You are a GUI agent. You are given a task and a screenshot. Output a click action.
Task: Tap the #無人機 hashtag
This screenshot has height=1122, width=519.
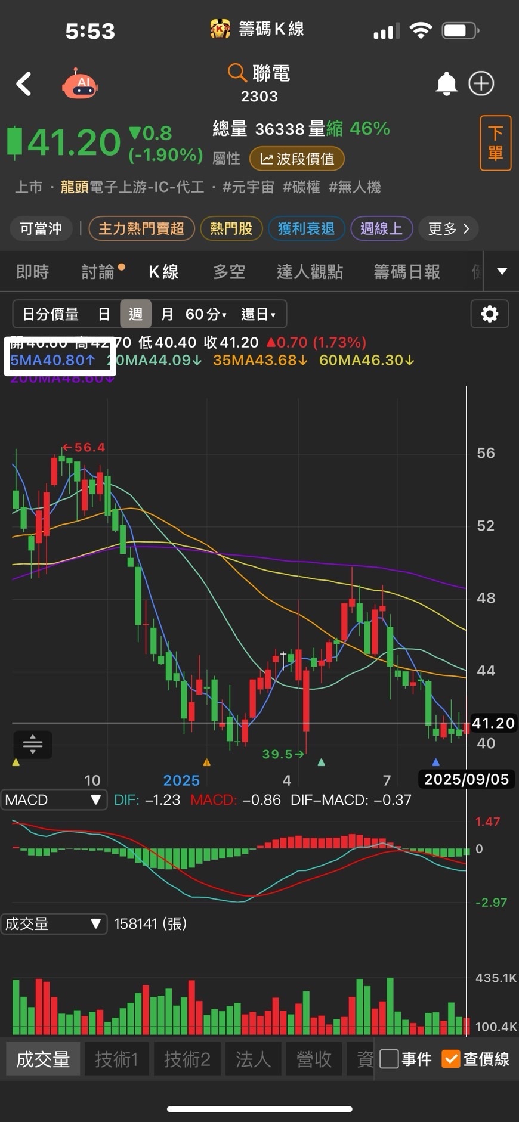pos(354,187)
